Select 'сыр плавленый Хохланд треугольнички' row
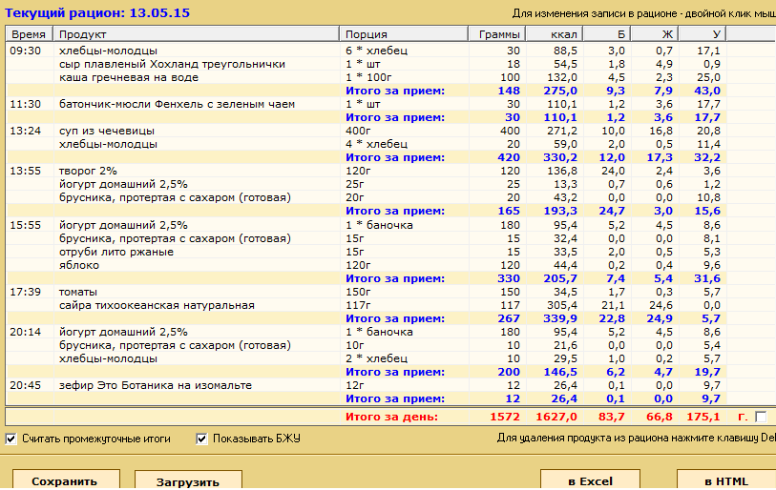 [x=367, y=64]
